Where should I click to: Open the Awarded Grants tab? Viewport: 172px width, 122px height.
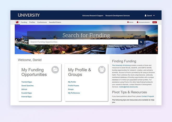(55, 22)
